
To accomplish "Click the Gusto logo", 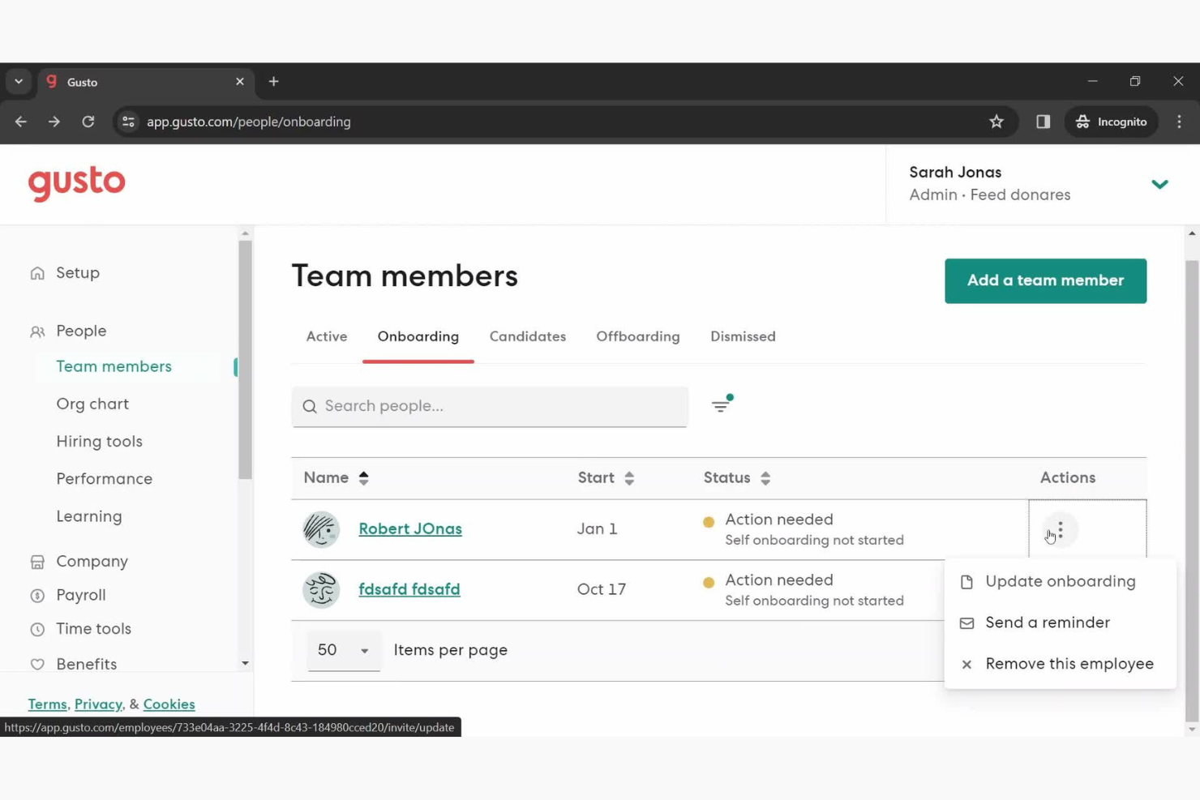I will 76,183.
